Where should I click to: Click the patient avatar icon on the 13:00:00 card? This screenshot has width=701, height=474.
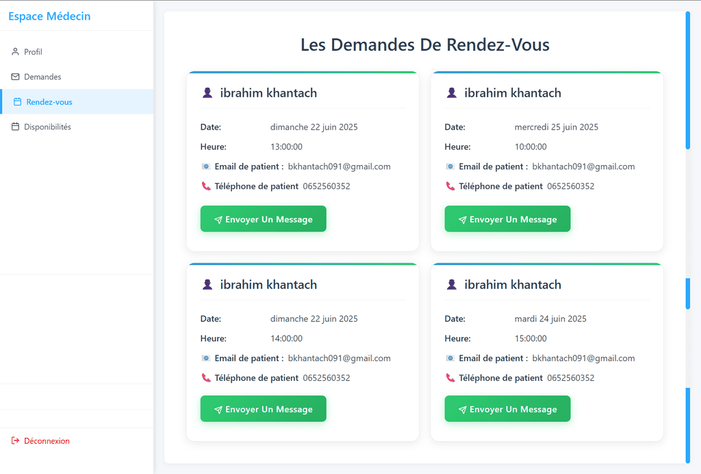(x=207, y=93)
